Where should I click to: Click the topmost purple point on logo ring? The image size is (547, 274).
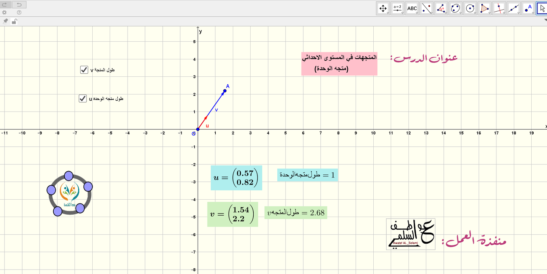pyautogui.click(x=69, y=176)
